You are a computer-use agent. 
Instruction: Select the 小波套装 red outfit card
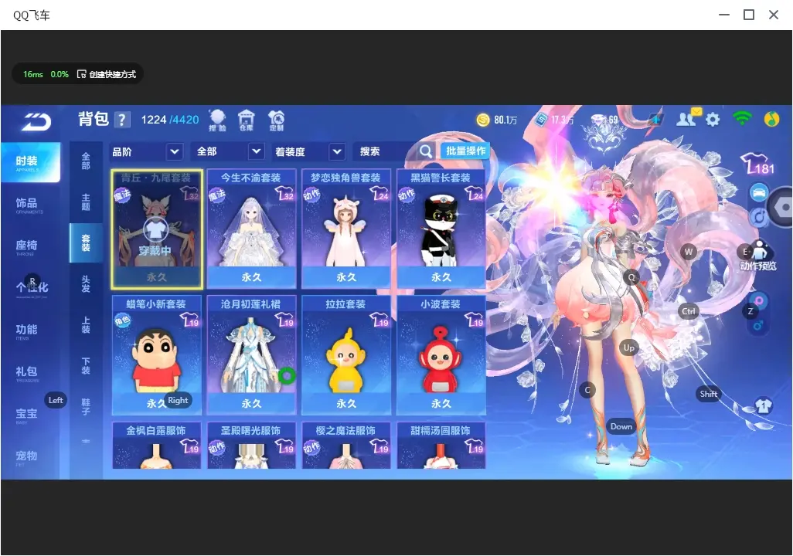tap(441, 355)
